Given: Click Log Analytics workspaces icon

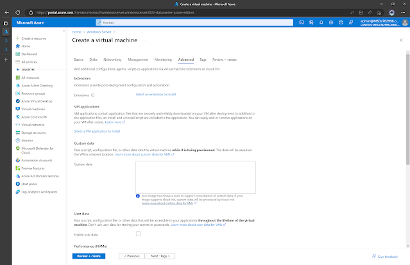Looking at the screenshot, I should point(17,191).
